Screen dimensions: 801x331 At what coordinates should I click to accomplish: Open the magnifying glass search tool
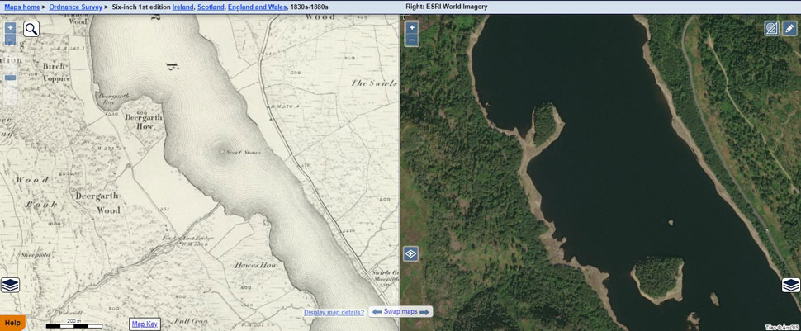click(x=31, y=30)
